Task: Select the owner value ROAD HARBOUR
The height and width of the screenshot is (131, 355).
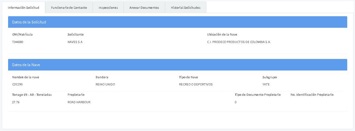Action: coord(79,102)
